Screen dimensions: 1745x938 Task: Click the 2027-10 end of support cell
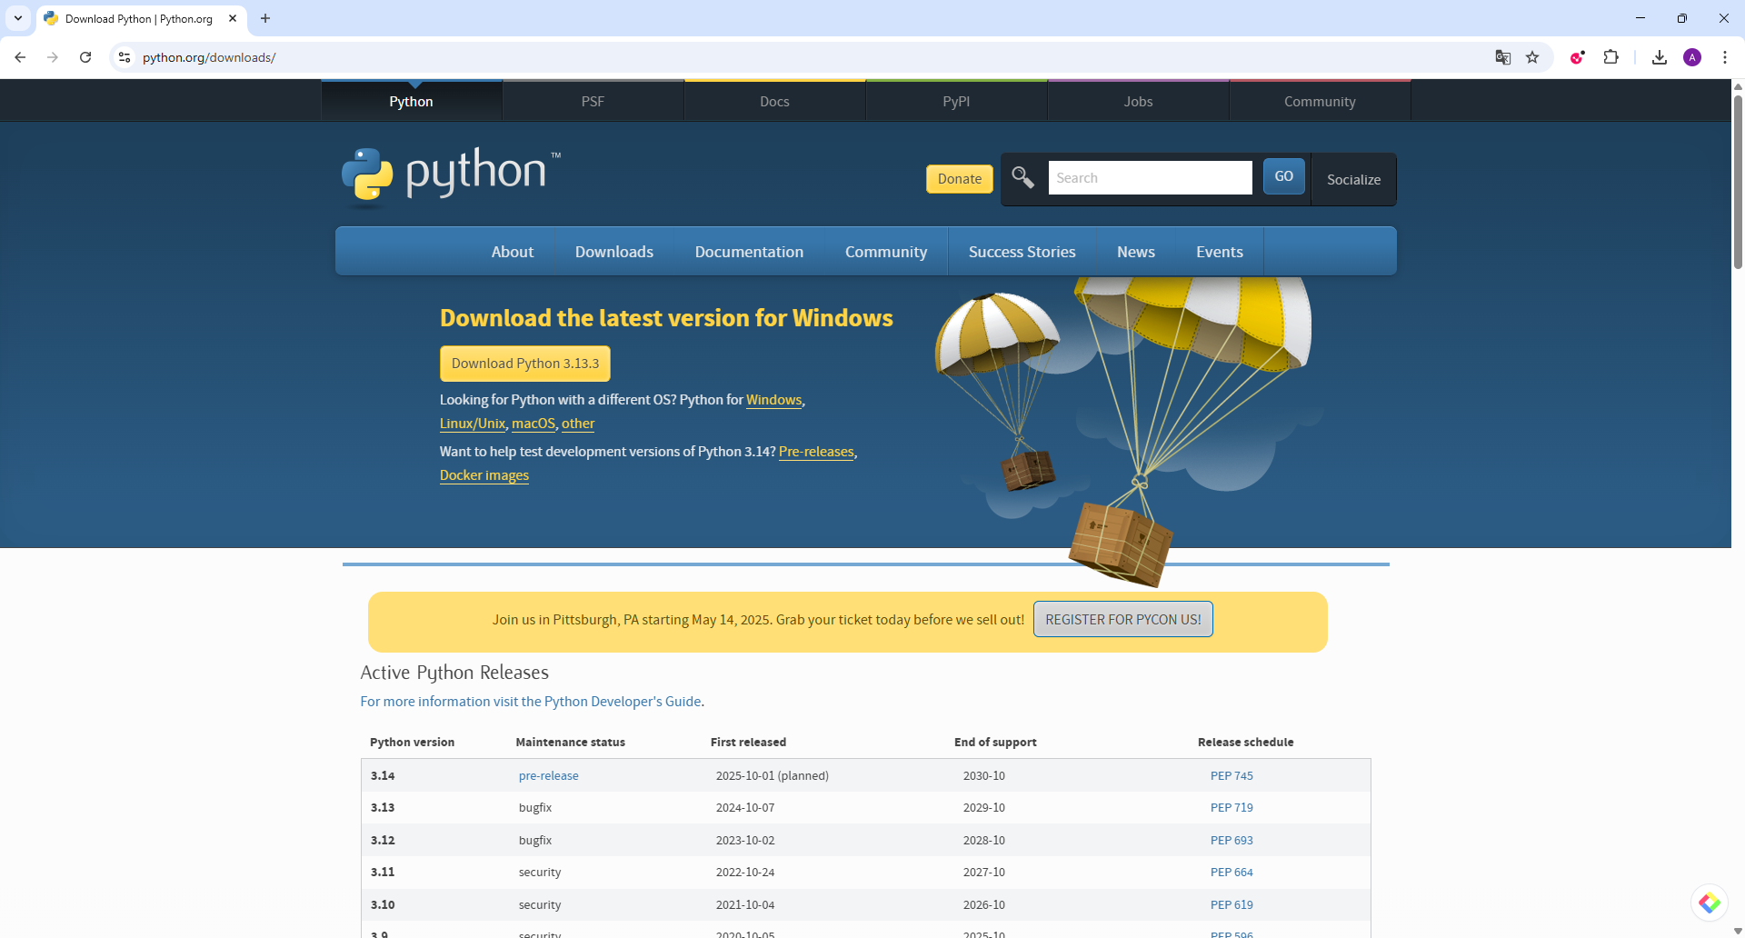coord(984,872)
